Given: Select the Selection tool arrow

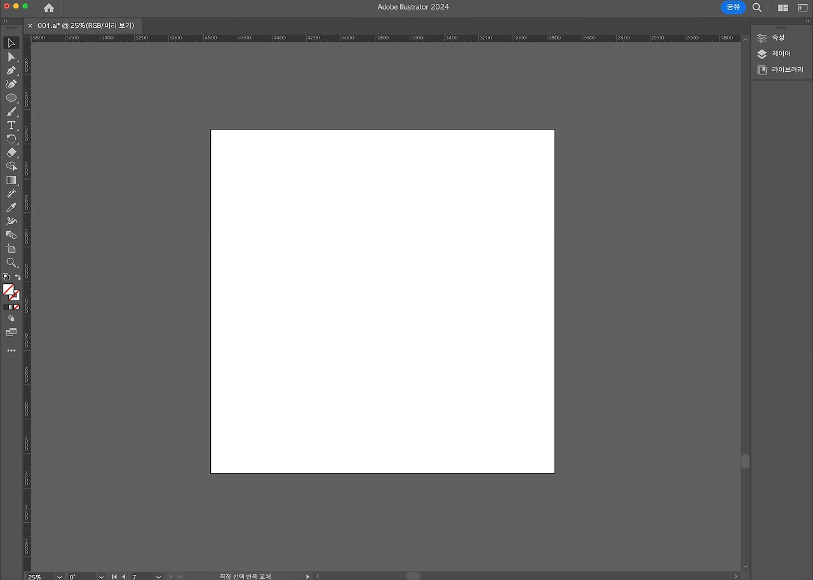Looking at the screenshot, I should coord(11,43).
